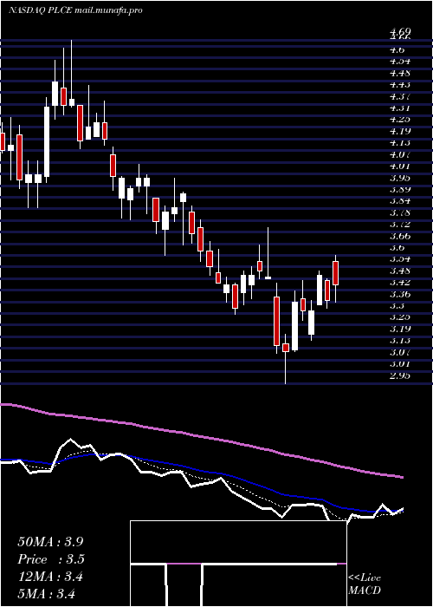Click the 3.72 price axis label
This screenshot has width=433, height=607.
tap(400, 224)
